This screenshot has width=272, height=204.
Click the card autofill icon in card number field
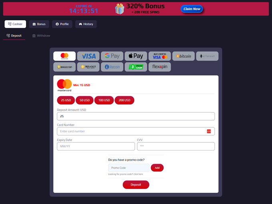click(209, 131)
